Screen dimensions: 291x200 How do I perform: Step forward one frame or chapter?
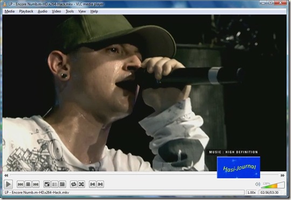tap(100, 184)
